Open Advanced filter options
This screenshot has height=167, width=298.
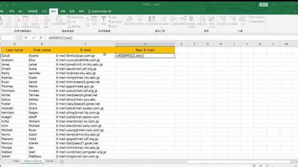click(113, 26)
